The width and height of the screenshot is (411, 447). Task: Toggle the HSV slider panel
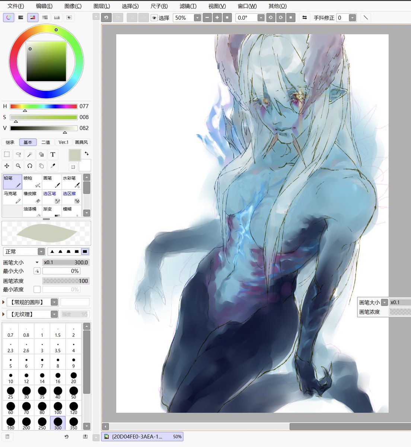tap(33, 17)
